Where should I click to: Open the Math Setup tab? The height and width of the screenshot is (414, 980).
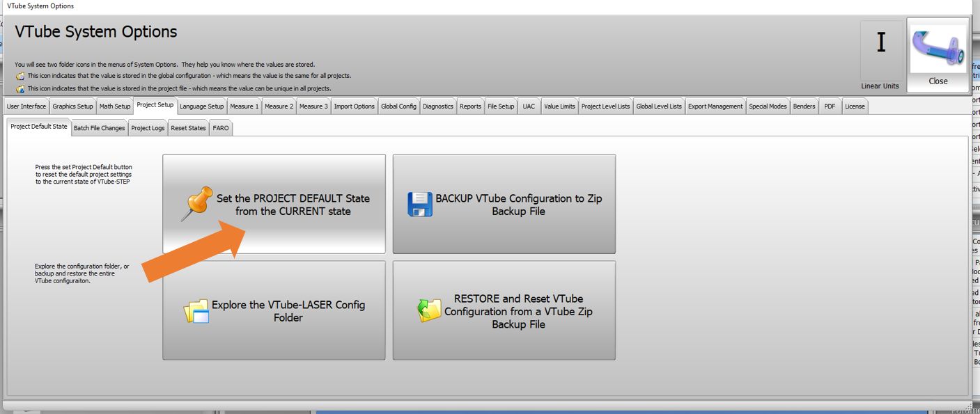[114, 106]
